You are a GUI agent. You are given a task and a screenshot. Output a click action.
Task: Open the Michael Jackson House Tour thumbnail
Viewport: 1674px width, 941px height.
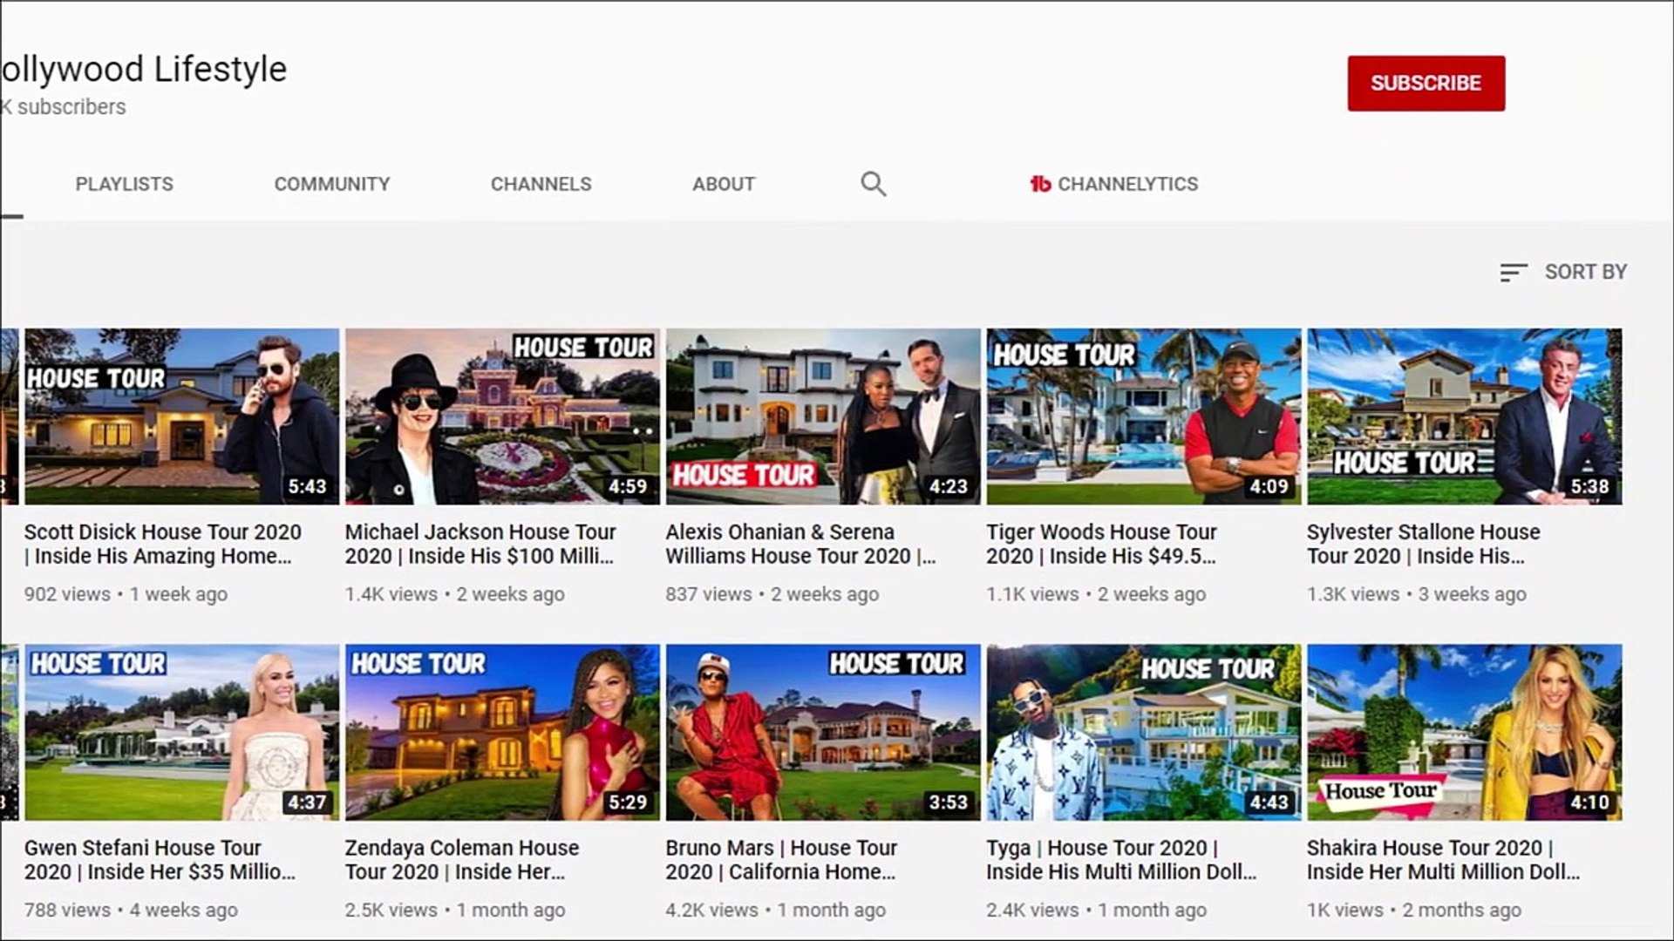tap(502, 416)
